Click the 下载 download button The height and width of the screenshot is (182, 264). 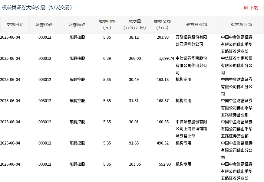tap(251, 8)
